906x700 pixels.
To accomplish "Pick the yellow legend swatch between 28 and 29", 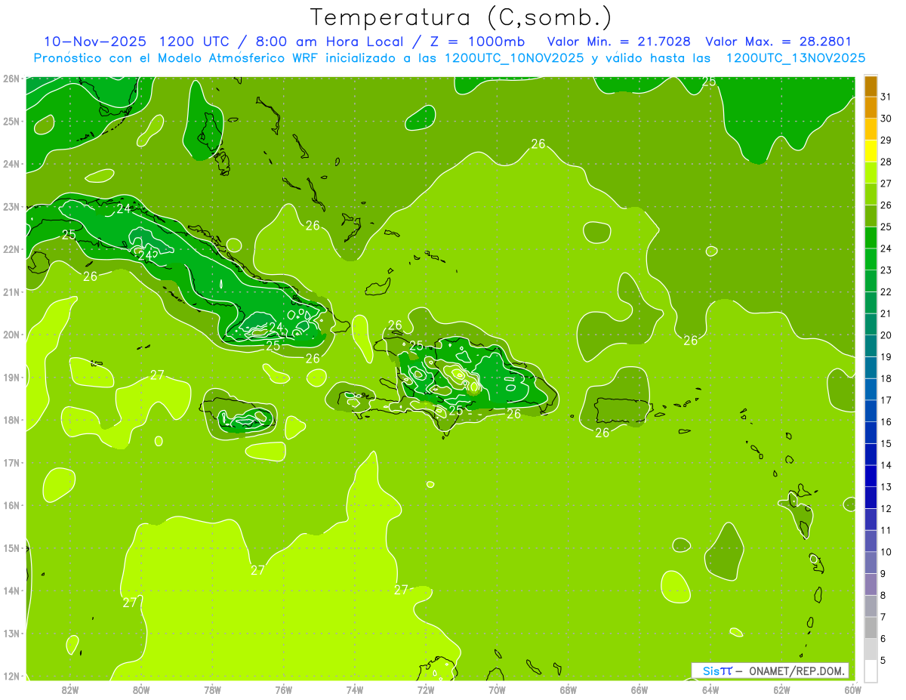I will pyautogui.click(x=871, y=151).
